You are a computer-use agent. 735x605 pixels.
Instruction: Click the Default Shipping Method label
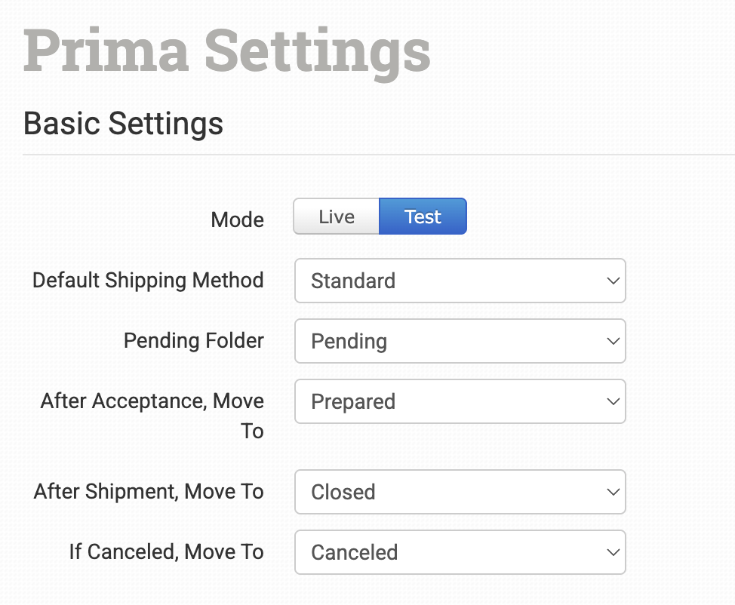[x=148, y=281]
